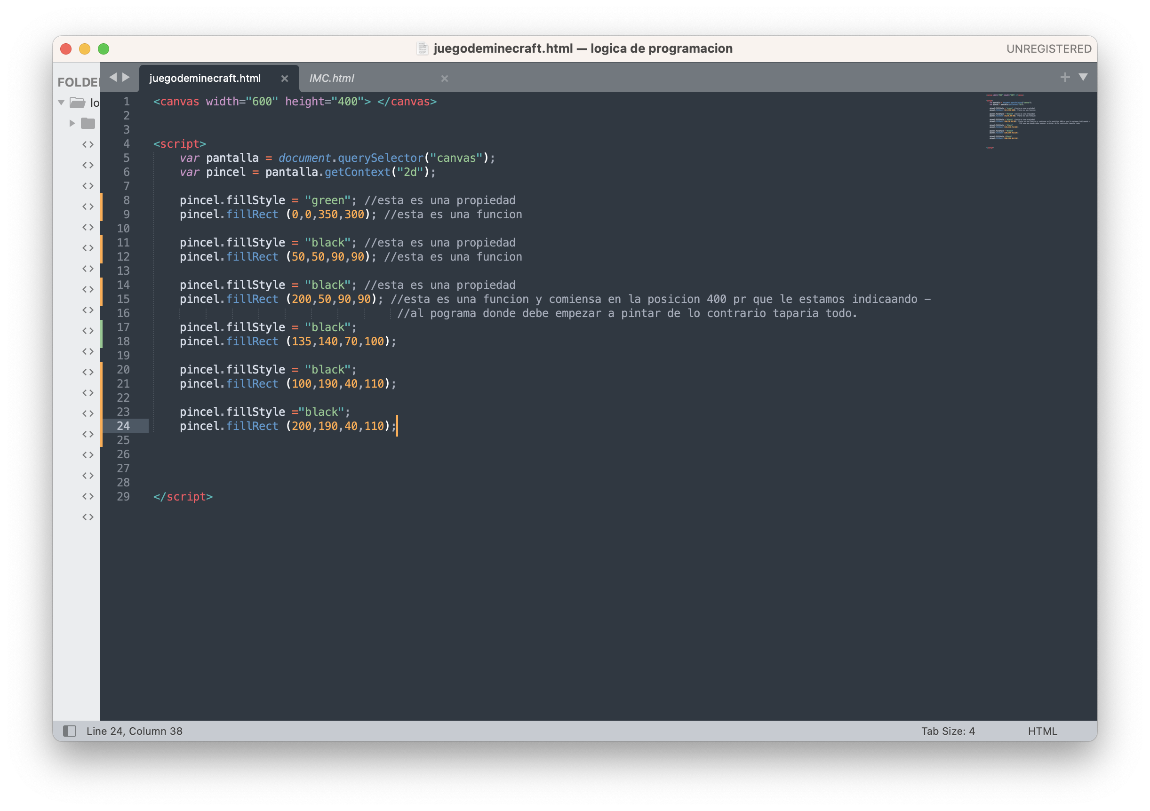Collapse the top-level project folder

coord(61,103)
